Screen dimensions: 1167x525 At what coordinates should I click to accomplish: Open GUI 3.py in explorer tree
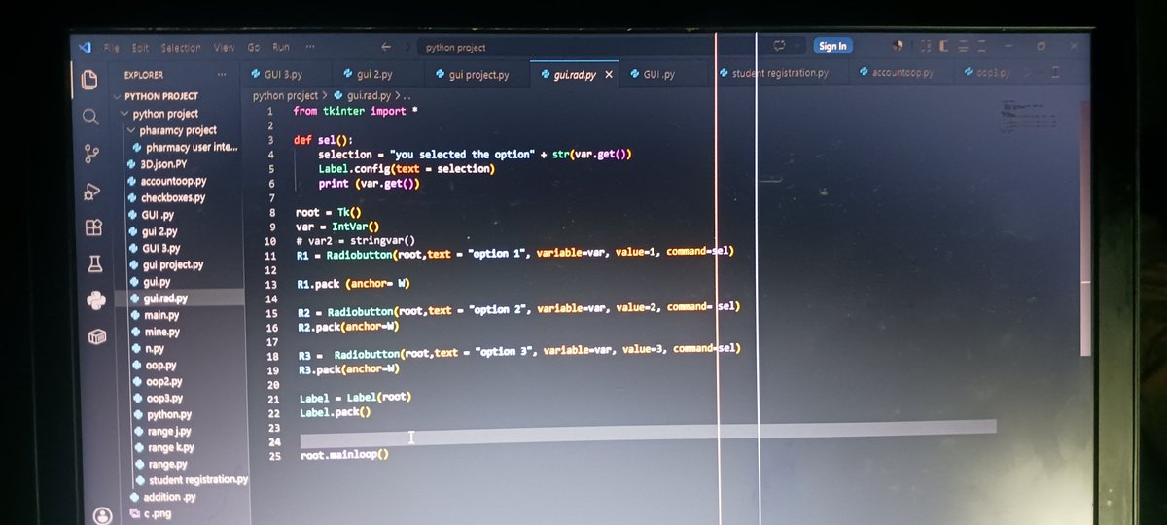click(161, 248)
